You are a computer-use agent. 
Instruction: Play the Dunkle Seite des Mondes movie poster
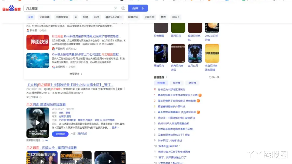tap(38, 122)
